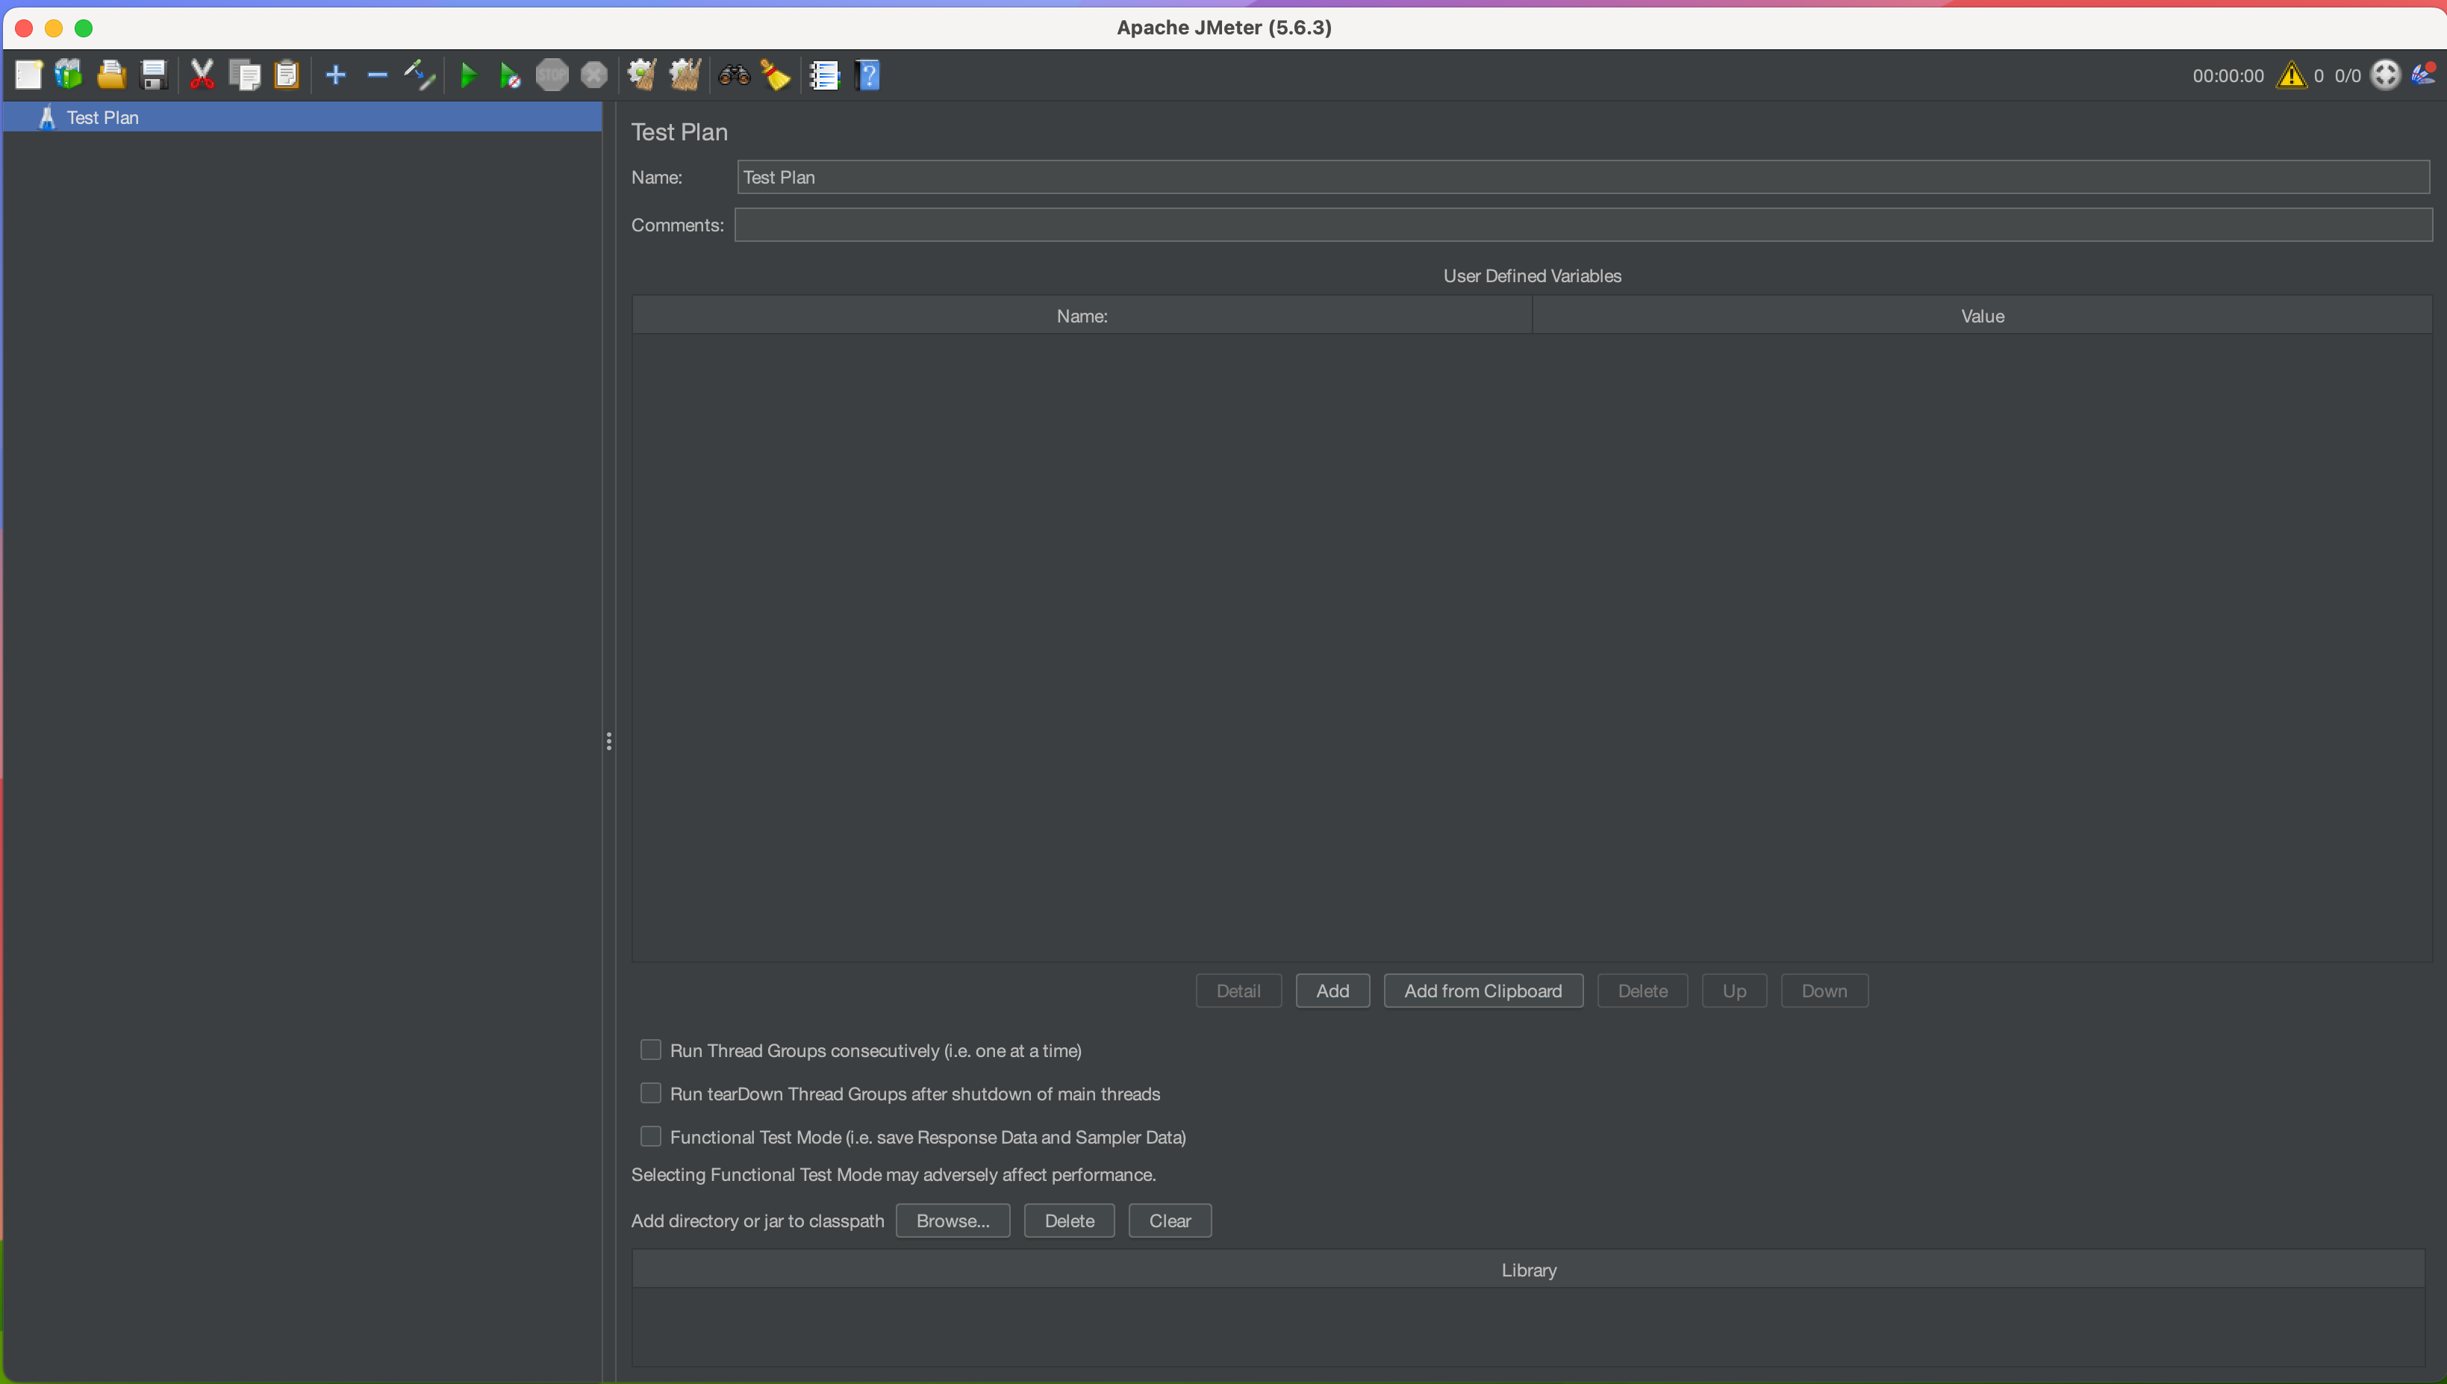This screenshot has height=1384, width=2447.
Task: Click the Copy icon
Action: [244, 75]
